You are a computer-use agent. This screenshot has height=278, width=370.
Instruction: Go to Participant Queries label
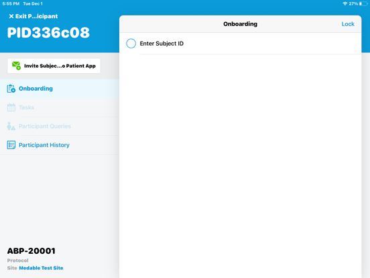tap(45, 126)
